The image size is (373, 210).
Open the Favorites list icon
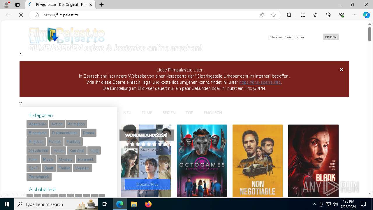pos(316,15)
